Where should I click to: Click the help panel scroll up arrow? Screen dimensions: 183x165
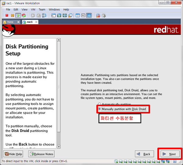[59, 40]
